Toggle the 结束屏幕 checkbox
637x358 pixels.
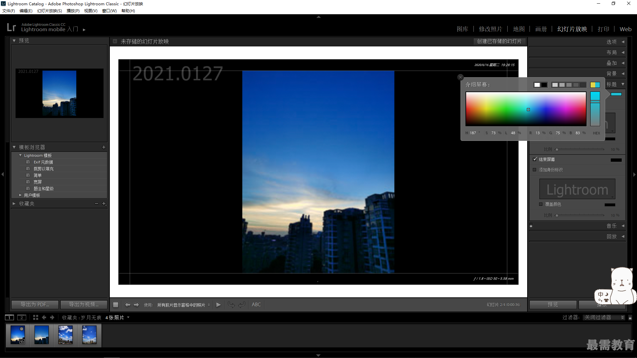(x=535, y=159)
